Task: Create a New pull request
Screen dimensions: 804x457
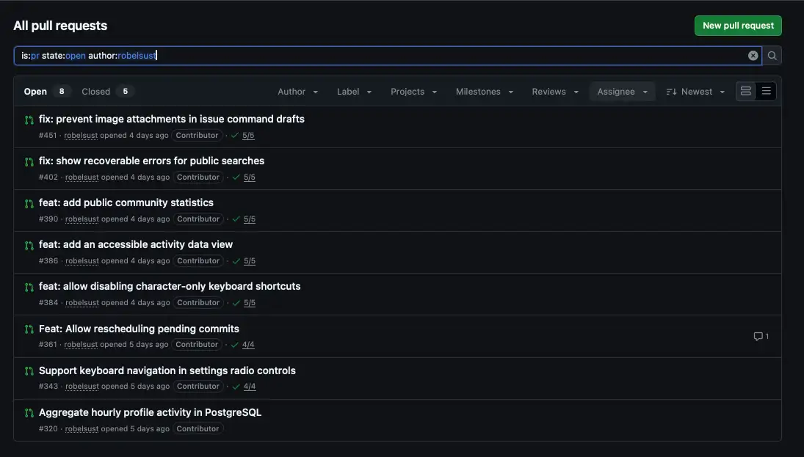Action: click(738, 26)
